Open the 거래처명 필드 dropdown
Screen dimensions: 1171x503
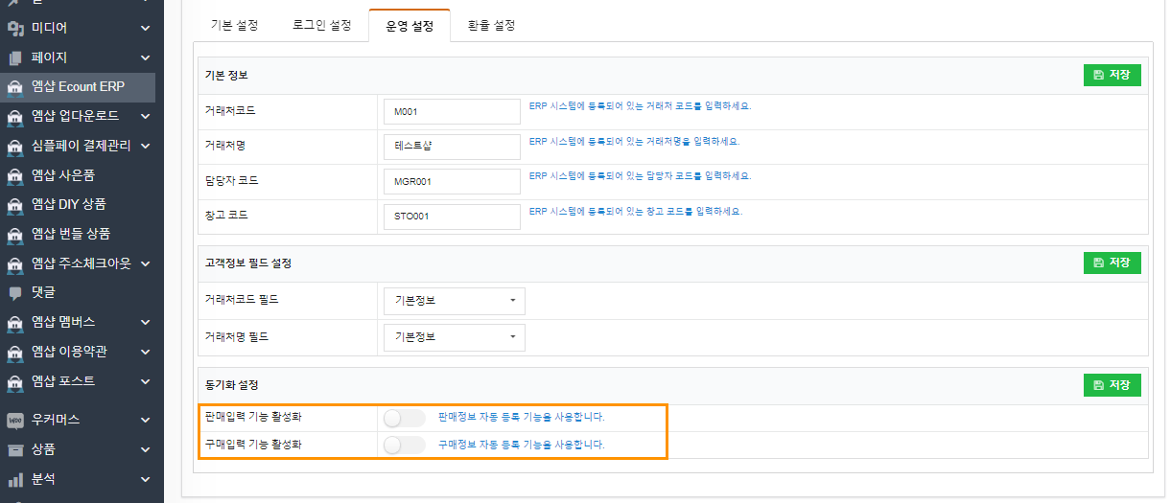coord(454,337)
